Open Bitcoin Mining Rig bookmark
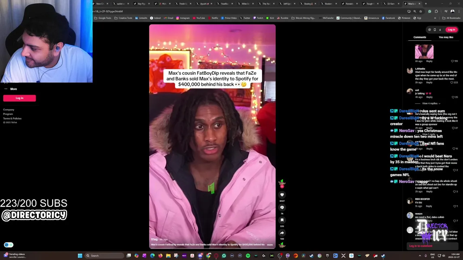 303,18
